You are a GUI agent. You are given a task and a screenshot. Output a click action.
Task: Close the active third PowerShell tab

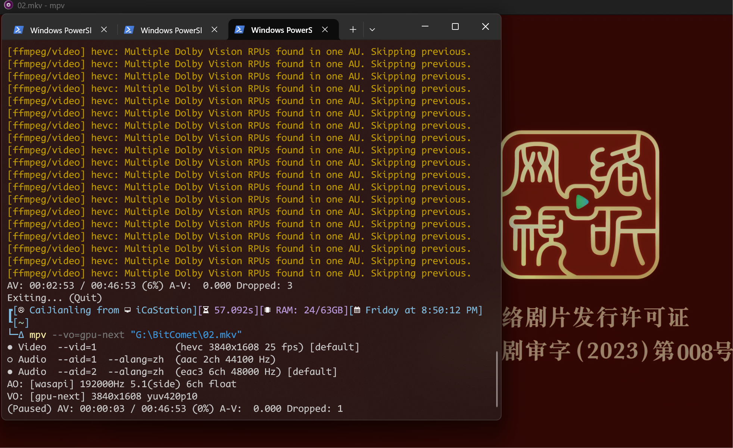(325, 29)
